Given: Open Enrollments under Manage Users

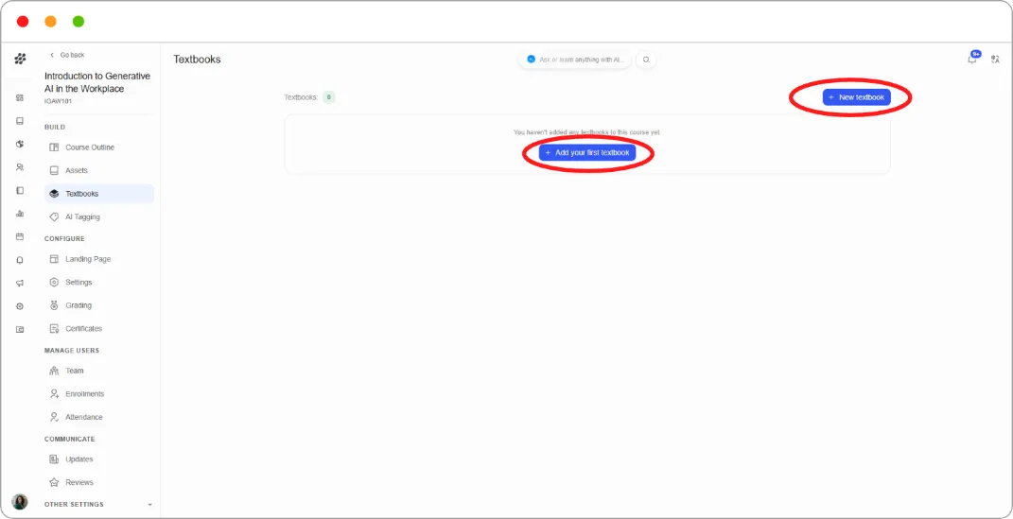Looking at the screenshot, I should click(x=99, y=394).
